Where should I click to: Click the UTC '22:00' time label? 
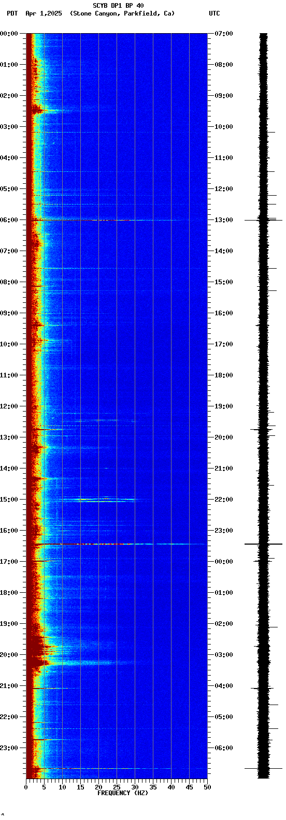224,500
